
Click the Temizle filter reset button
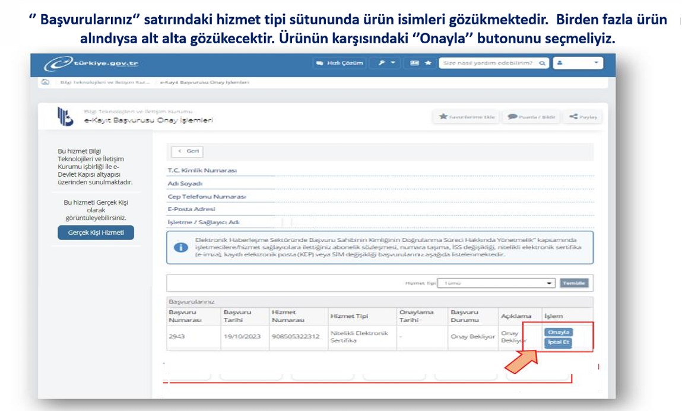coord(574,283)
